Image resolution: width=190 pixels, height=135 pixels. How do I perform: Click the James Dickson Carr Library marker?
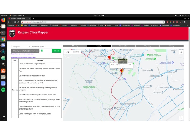pos(104,55)
